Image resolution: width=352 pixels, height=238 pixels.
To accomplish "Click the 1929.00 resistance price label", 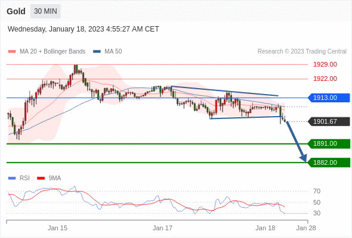I will [325, 64].
